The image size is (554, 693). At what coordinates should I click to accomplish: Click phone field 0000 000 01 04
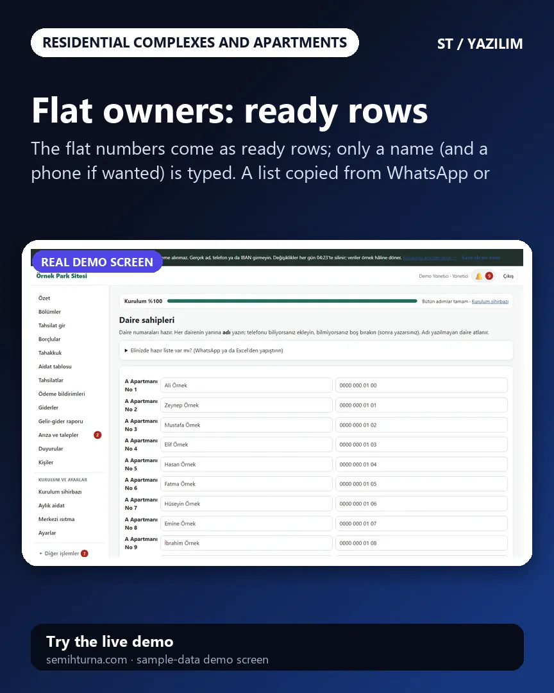[x=421, y=465]
